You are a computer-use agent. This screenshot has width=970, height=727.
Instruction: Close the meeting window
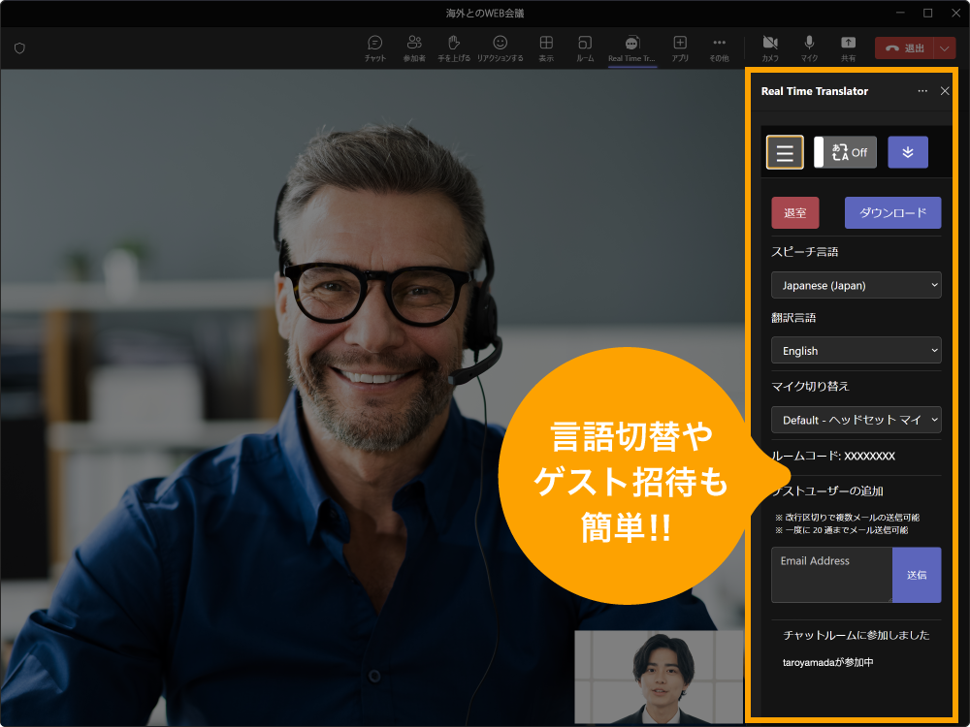955,13
